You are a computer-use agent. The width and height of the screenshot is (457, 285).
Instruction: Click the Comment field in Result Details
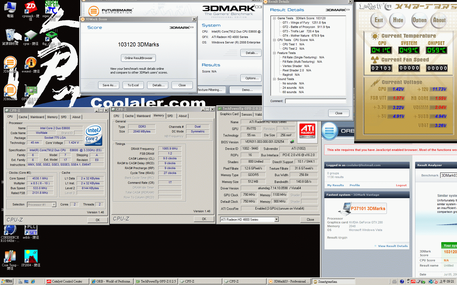(x=316, y=101)
